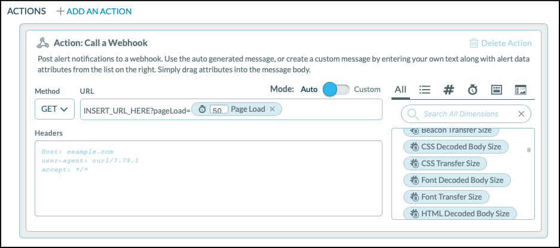Clear the Search All Dimensions field
Image resolution: width=560 pixels, height=248 pixels.
coord(521,114)
